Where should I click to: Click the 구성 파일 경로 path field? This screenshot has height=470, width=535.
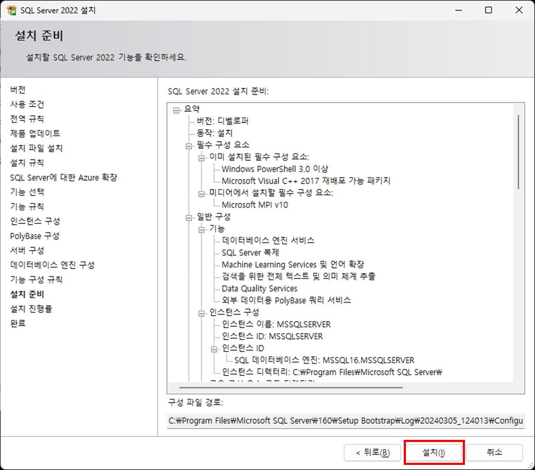pyautogui.click(x=346, y=421)
